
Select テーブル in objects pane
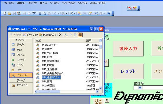click(x=21, y=45)
